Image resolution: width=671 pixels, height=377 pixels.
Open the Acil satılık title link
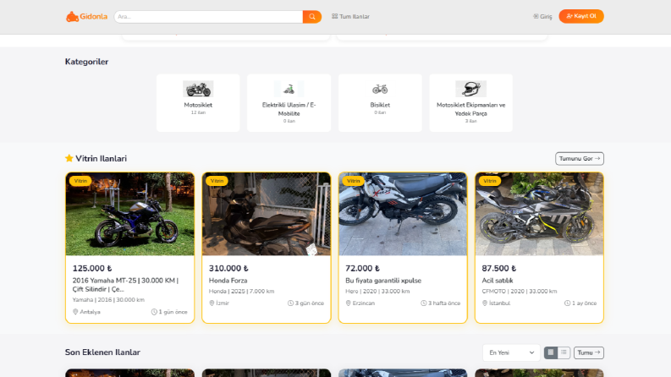pyautogui.click(x=498, y=281)
